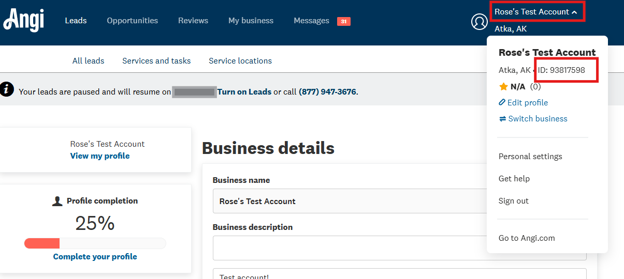Click the Rose's Test Account heading in menu
The image size is (624, 279).
[x=547, y=52]
